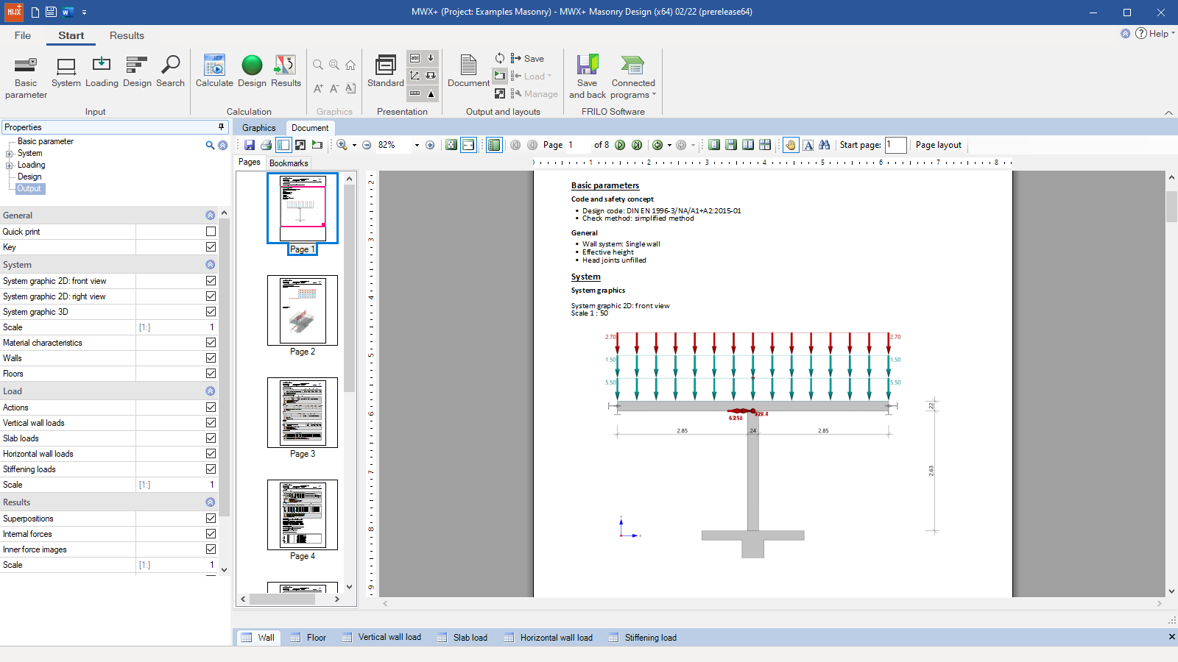This screenshot has width=1178, height=662.
Task: Run Calculate from the ribbon
Action: [214, 72]
